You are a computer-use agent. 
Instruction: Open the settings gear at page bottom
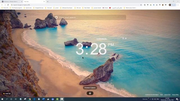90,93
